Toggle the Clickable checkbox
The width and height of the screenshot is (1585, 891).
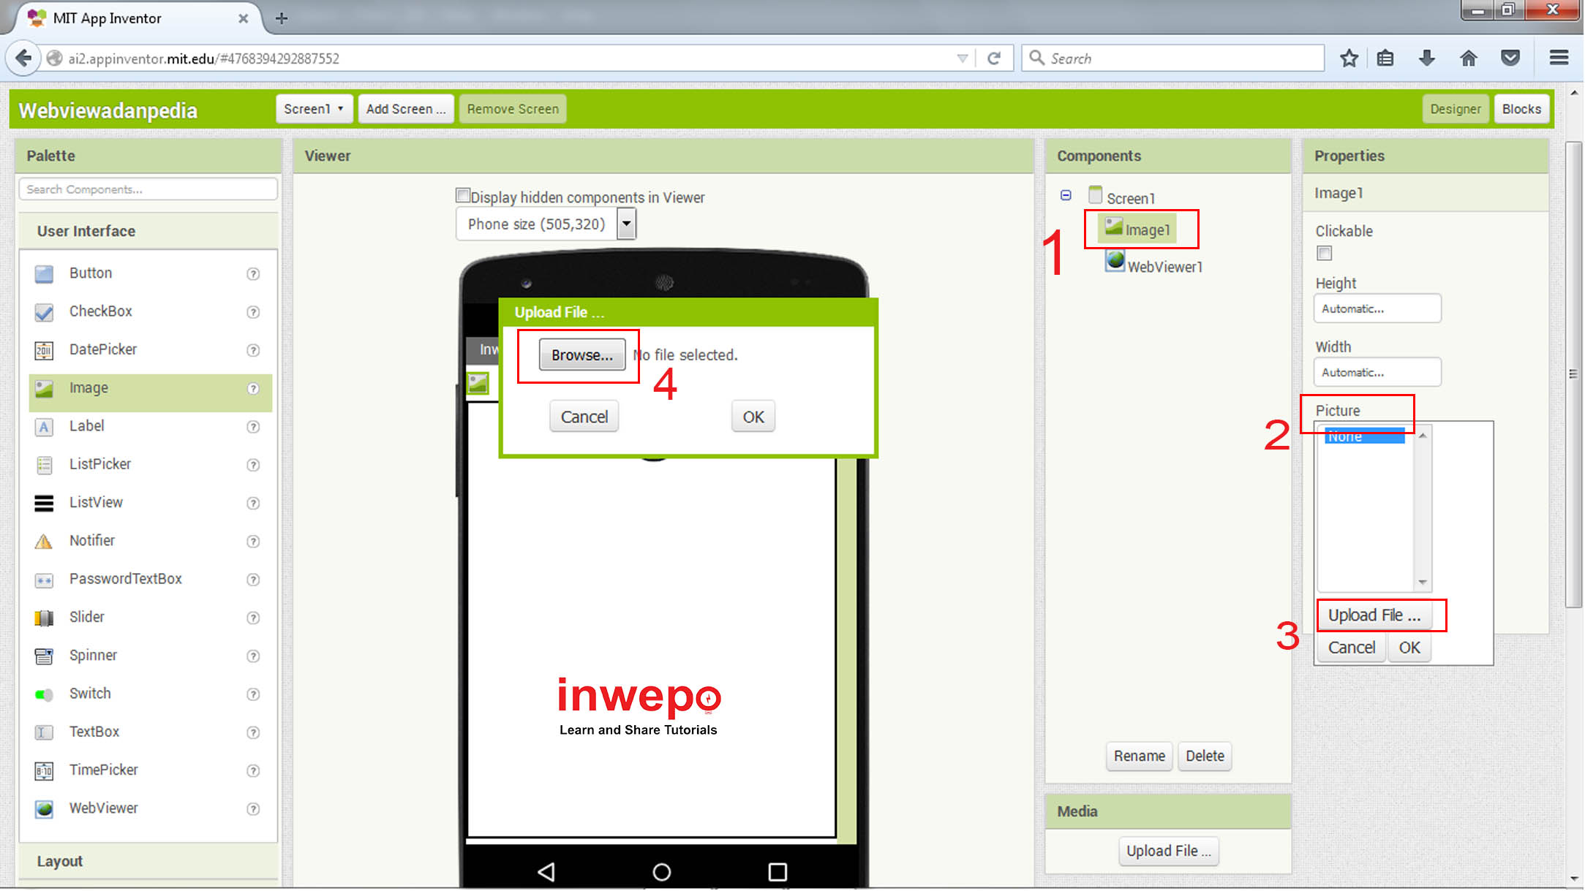1324,254
